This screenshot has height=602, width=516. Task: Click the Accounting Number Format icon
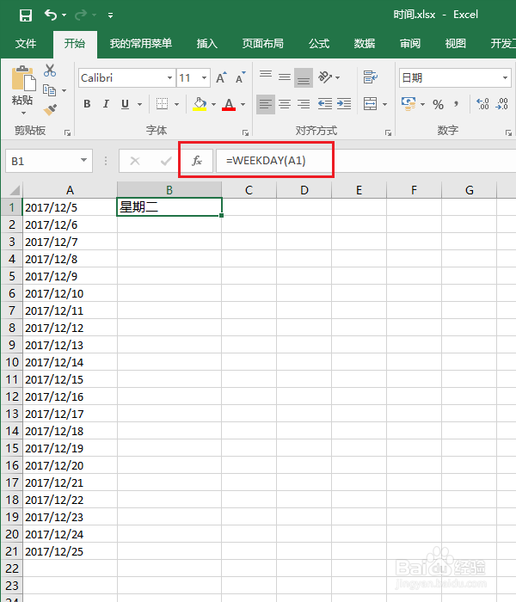[x=408, y=104]
